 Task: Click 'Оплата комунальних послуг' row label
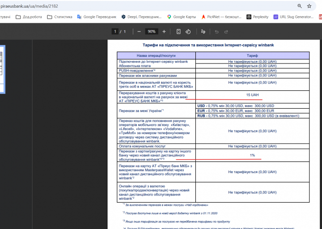(x=142, y=146)
